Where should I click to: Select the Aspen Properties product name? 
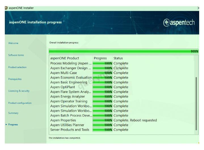[x=63, y=120]
